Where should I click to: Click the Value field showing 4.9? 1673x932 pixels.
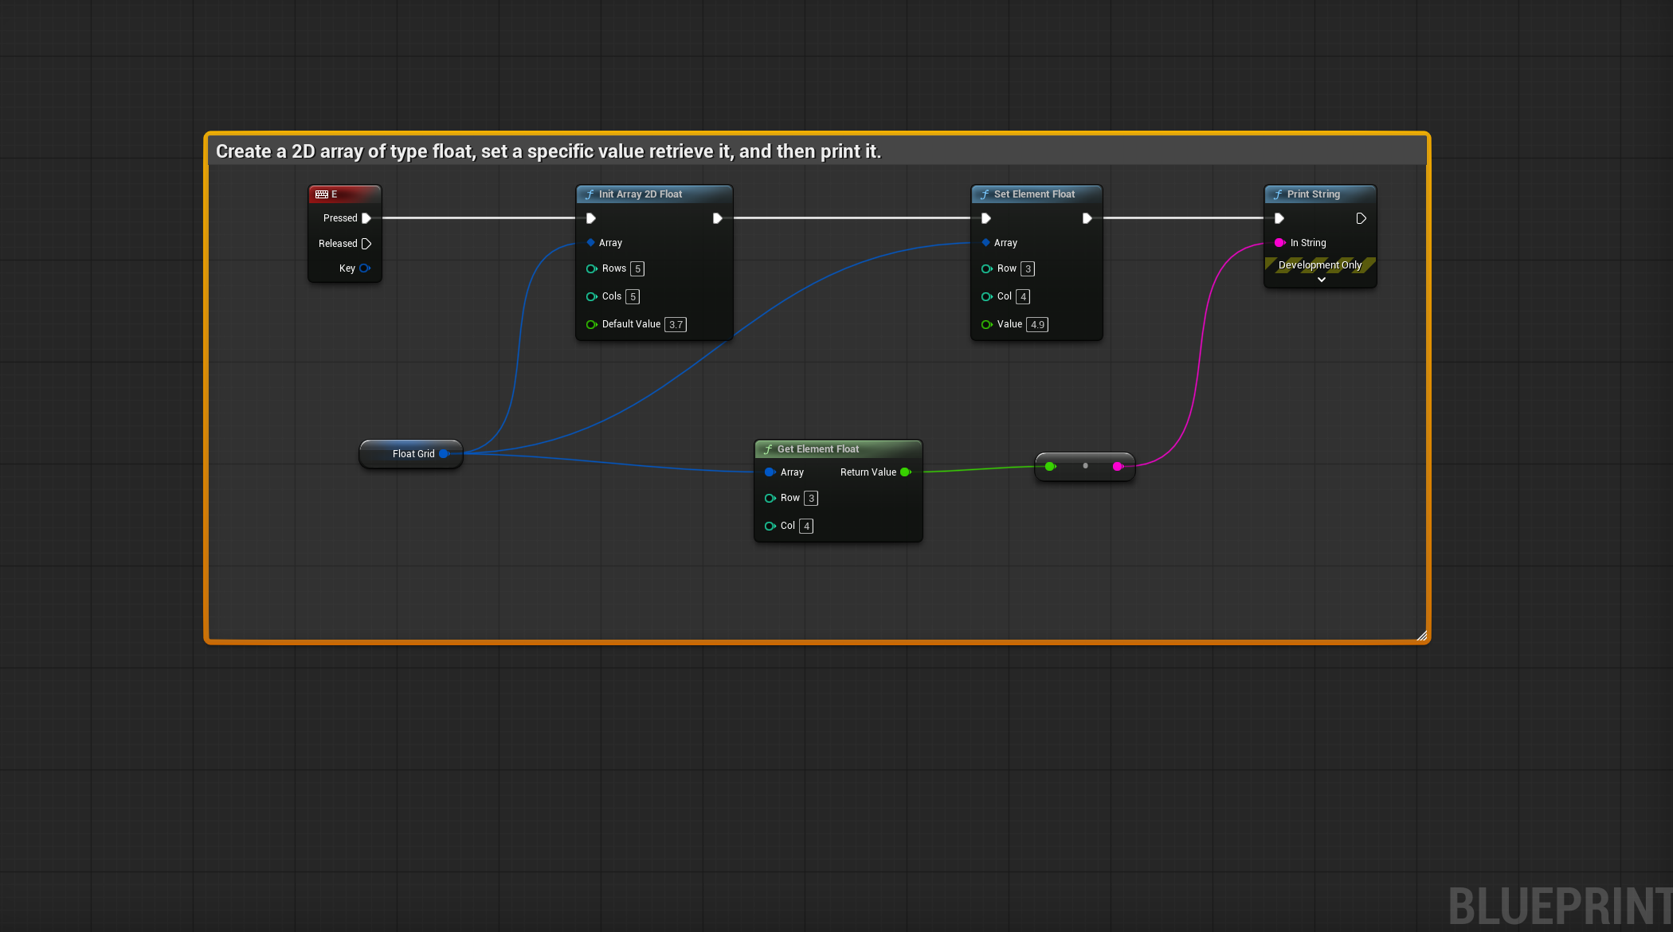tap(1037, 325)
